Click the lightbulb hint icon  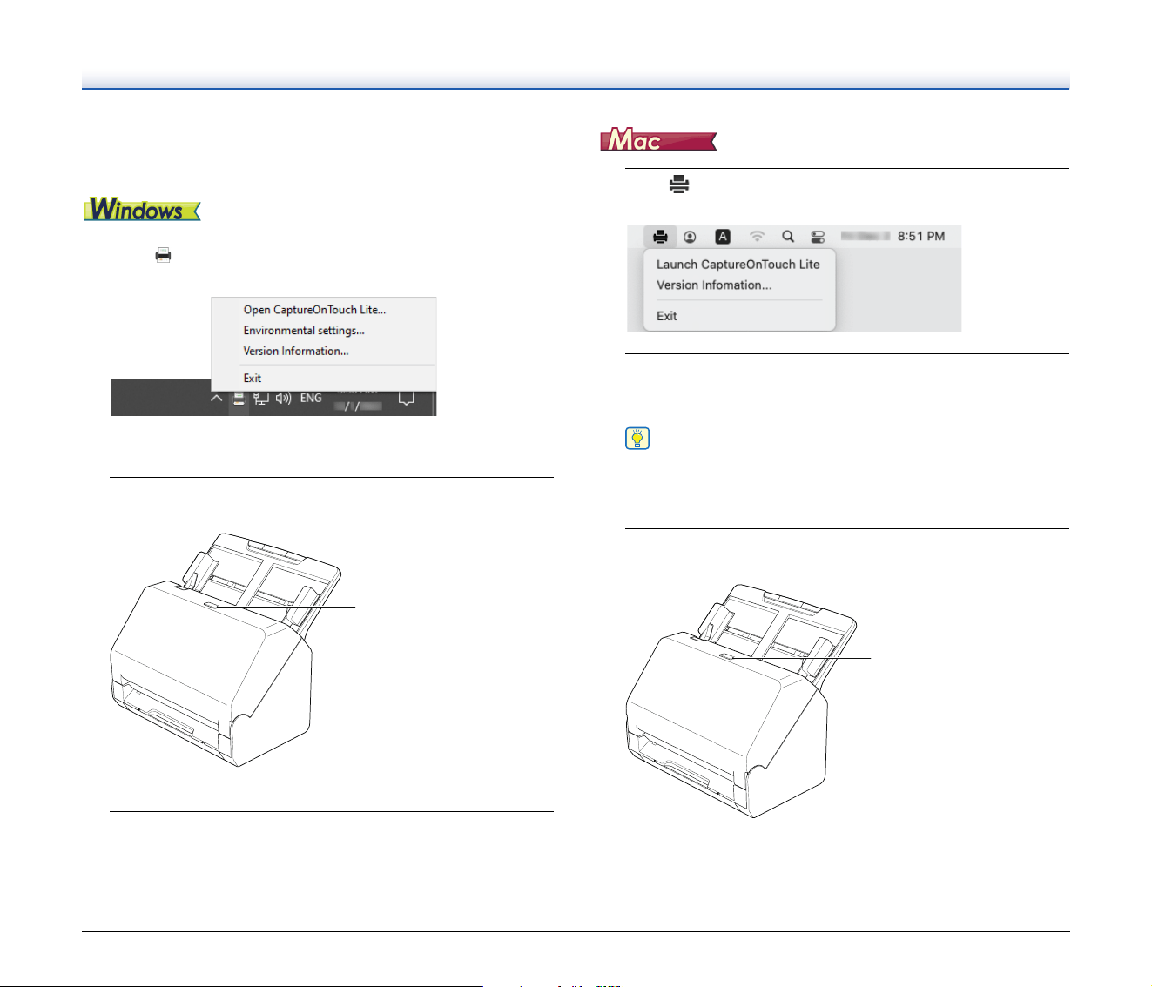point(638,438)
